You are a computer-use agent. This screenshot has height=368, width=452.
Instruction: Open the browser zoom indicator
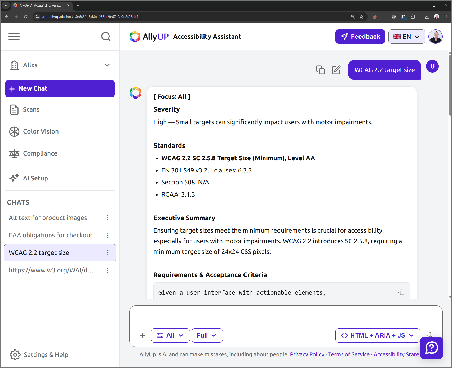tap(353, 17)
